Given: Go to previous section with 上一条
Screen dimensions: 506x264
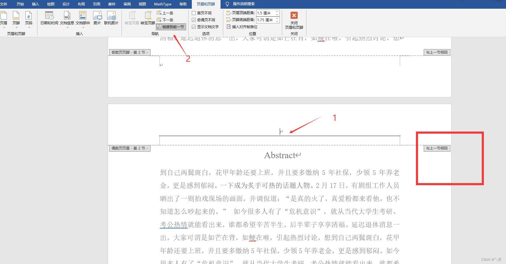Looking at the screenshot, I should [165, 13].
